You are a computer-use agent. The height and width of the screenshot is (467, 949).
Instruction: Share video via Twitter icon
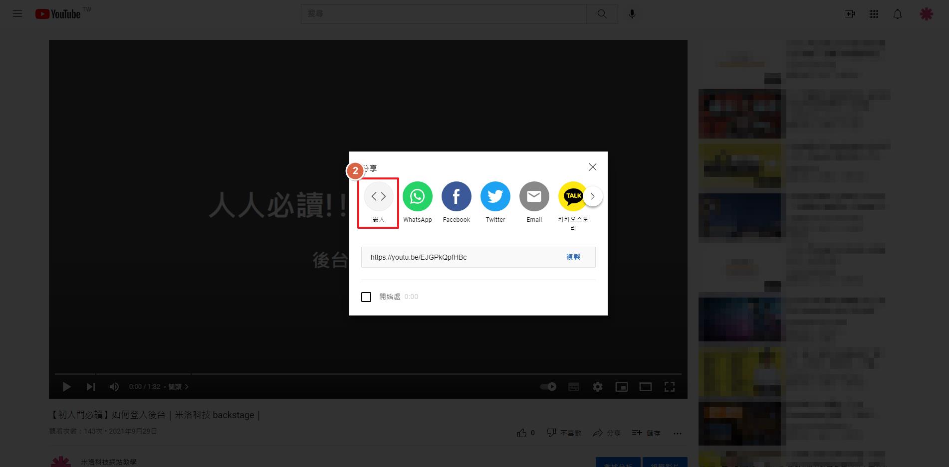pyautogui.click(x=495, y=197)
